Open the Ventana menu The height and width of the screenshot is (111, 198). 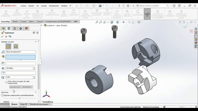tap(64, 6)
